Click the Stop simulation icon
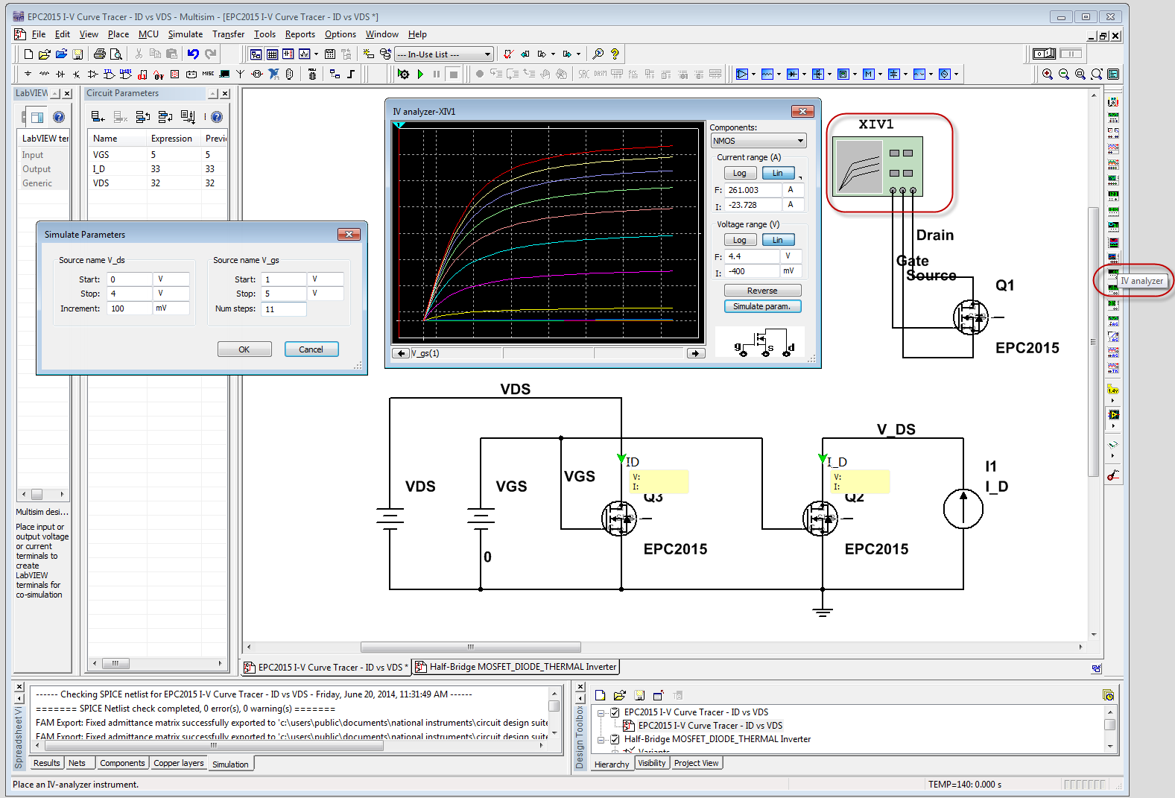 (x=453, y=75)
